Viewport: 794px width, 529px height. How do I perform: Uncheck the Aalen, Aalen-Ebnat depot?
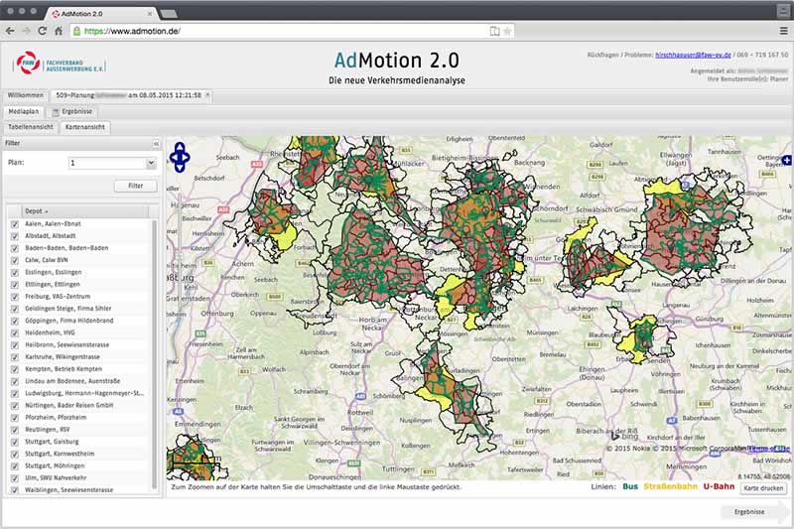pos(14,223)
